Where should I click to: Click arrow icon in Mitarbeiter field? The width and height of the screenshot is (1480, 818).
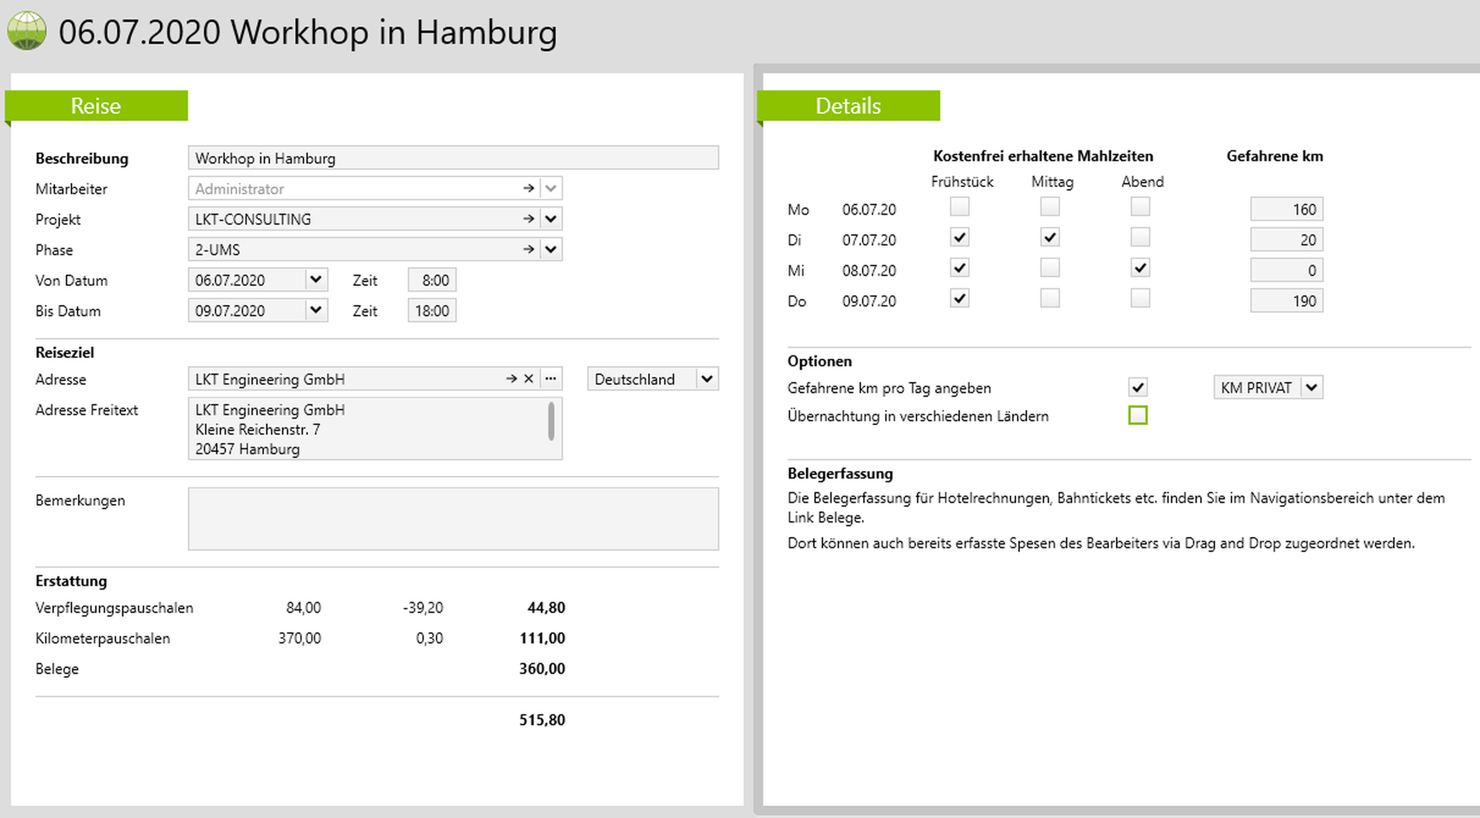pos(528,188)
